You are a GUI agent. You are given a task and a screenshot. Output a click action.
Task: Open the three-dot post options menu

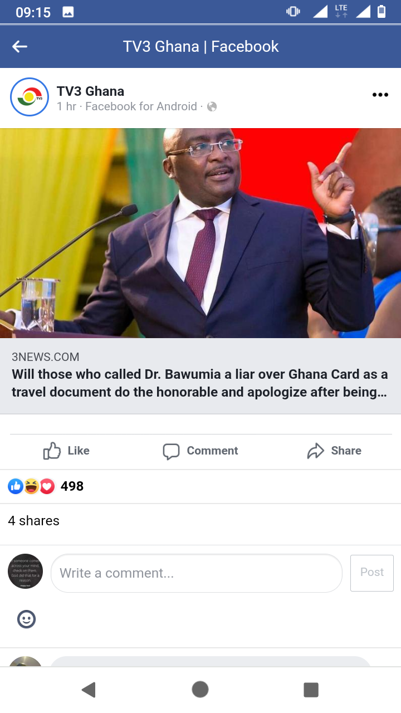[380, 95]
